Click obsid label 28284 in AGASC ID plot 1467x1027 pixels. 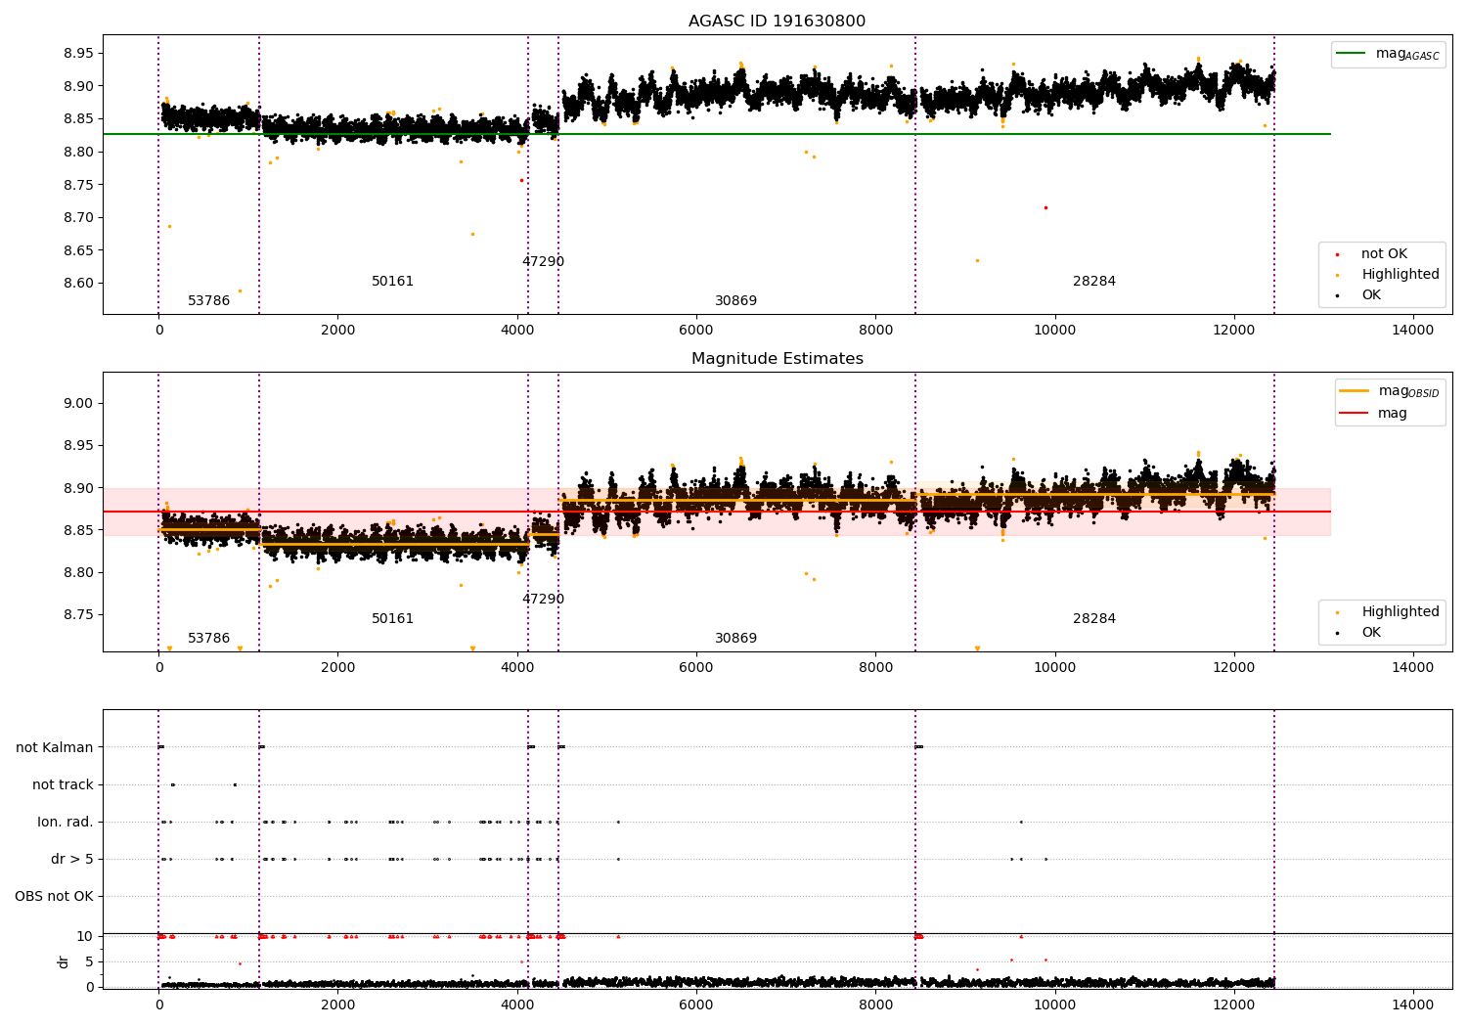(1093, 282)
